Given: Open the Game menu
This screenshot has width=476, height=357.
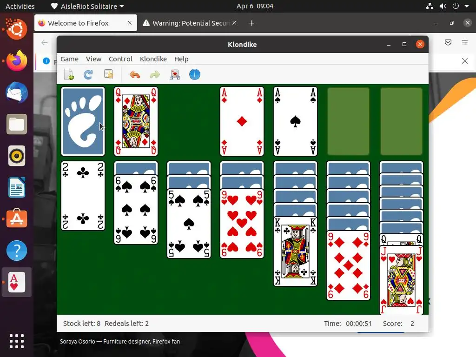Looking at the screenshot, I should (70, 59).
